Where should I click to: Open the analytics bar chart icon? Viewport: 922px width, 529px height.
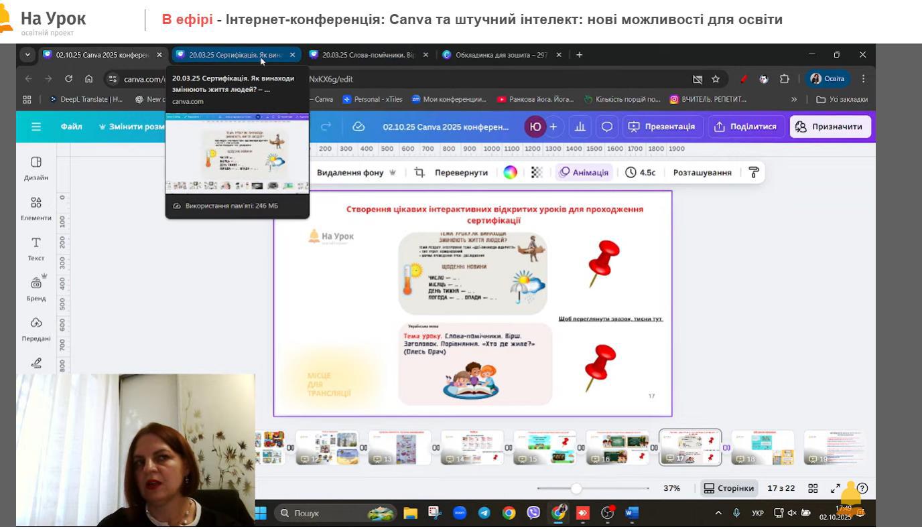pos(580,127)
